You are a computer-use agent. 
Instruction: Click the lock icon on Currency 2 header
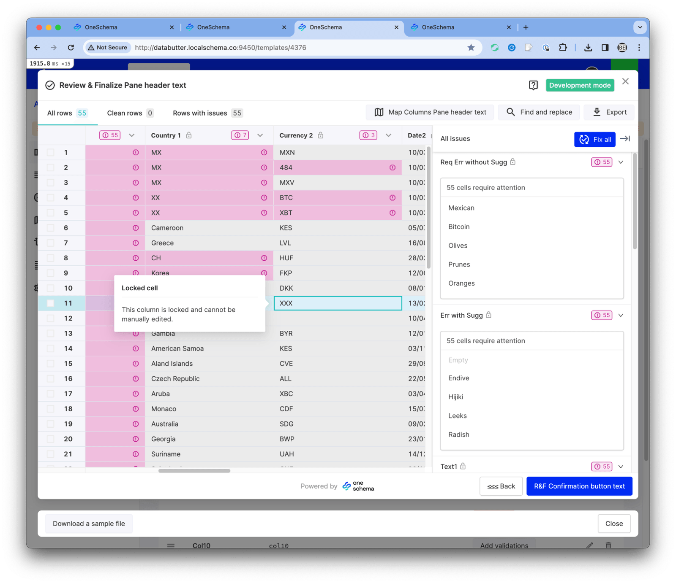point(320,135)
